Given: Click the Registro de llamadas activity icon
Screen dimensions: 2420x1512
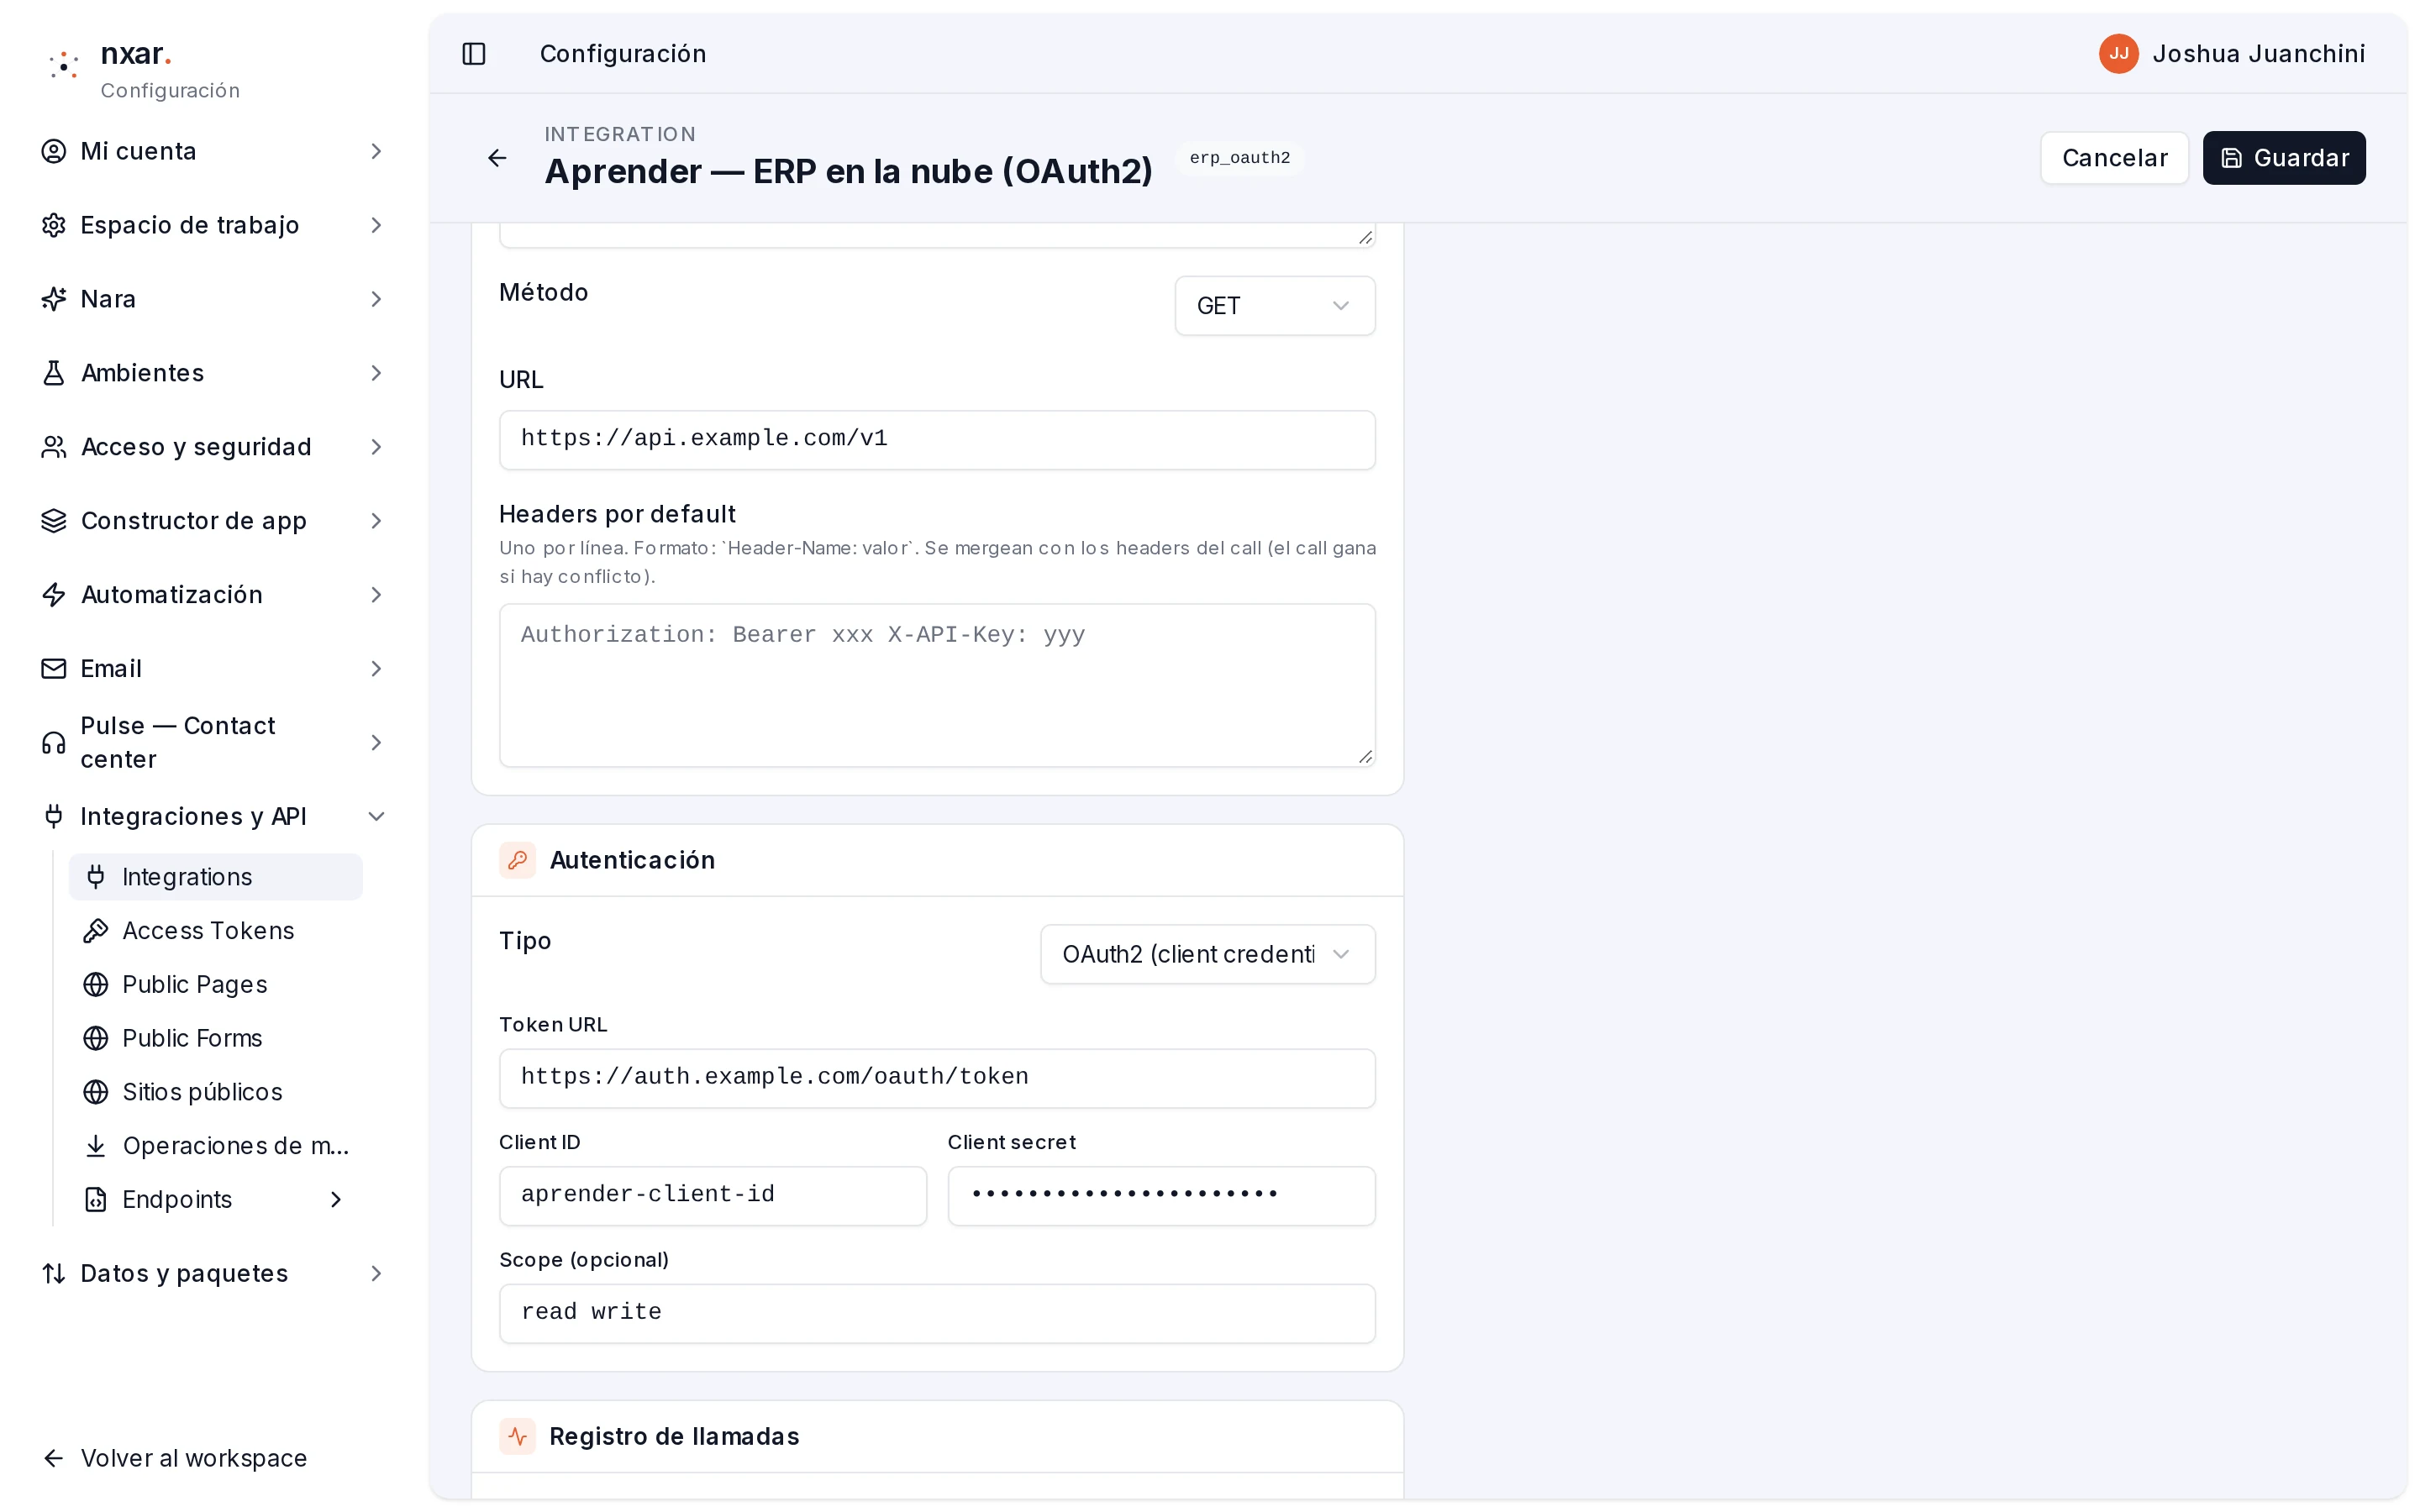Looking at the screenshot, I should click(x=517, y=1436).
